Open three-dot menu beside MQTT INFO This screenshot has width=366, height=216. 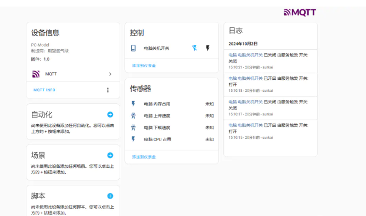(x=108, y=90)
